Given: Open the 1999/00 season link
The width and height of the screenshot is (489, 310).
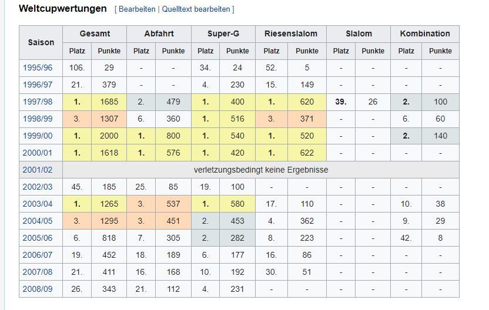Looking at the screenshot, I should click(38, 136).
